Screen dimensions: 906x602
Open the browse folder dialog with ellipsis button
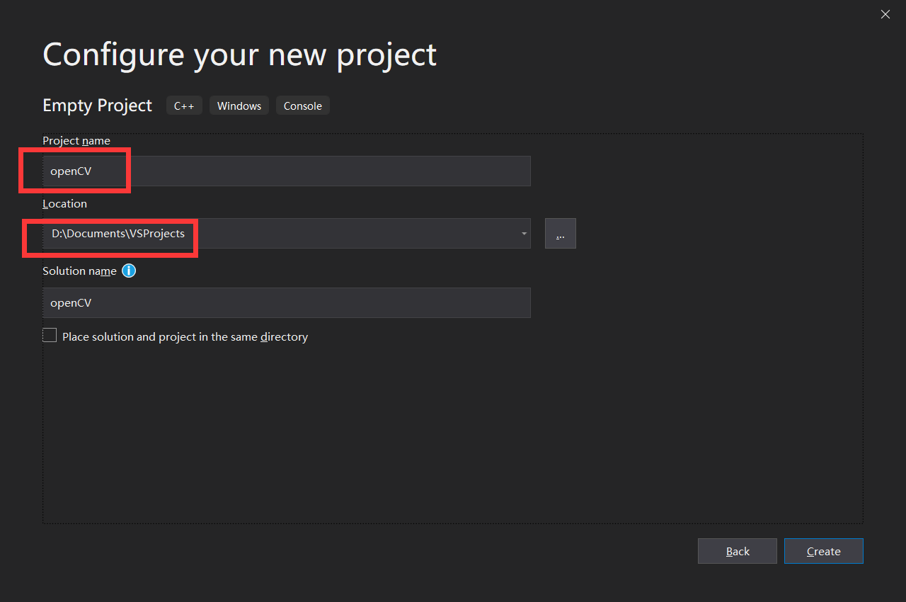tap(560, 233)
